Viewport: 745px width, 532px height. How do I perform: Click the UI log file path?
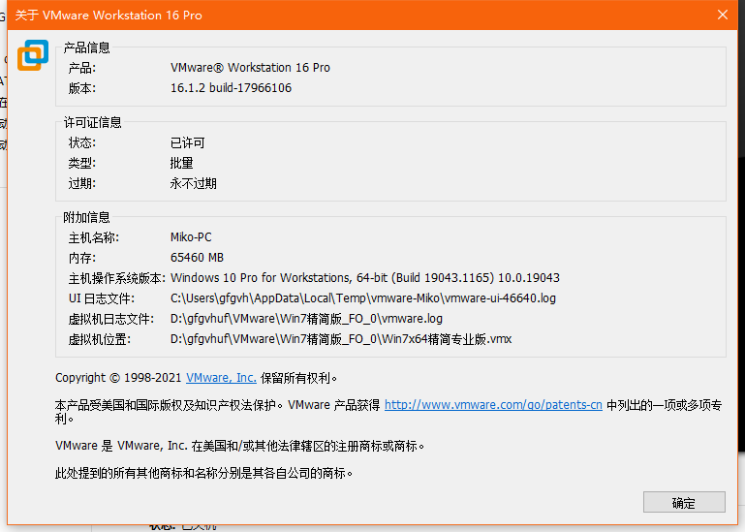pos(362,298)
